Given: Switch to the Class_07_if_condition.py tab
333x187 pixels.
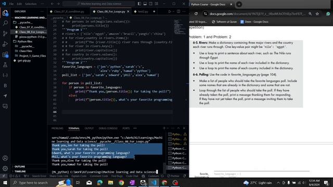Looking at the screenshot, I should coord(69,11).
